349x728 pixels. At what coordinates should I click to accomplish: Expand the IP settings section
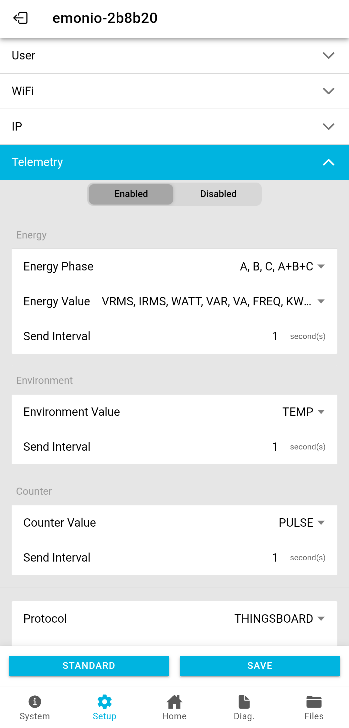point(328,127)
